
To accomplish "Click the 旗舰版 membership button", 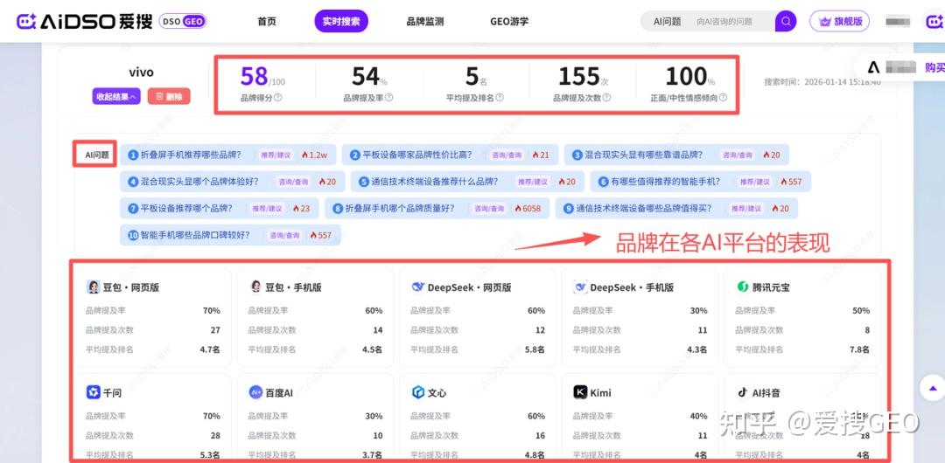I will pyautogui.click(x=839, y=22).
